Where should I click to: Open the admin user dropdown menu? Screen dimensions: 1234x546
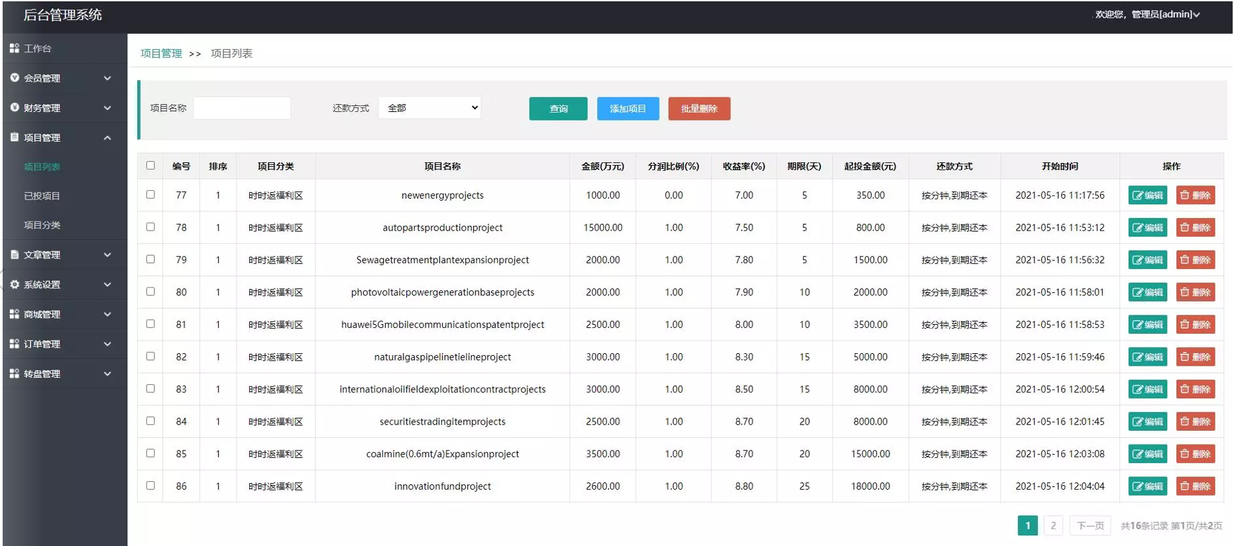(1147, 15)
